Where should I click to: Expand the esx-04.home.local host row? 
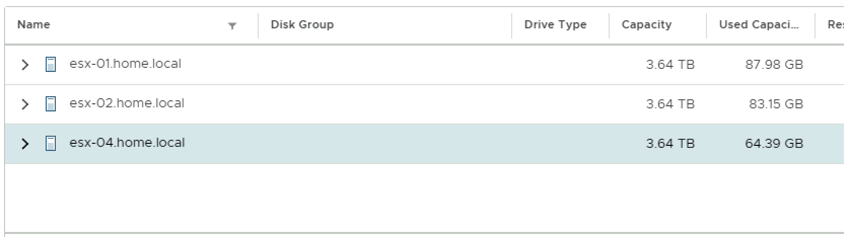[x=25, y=143]
